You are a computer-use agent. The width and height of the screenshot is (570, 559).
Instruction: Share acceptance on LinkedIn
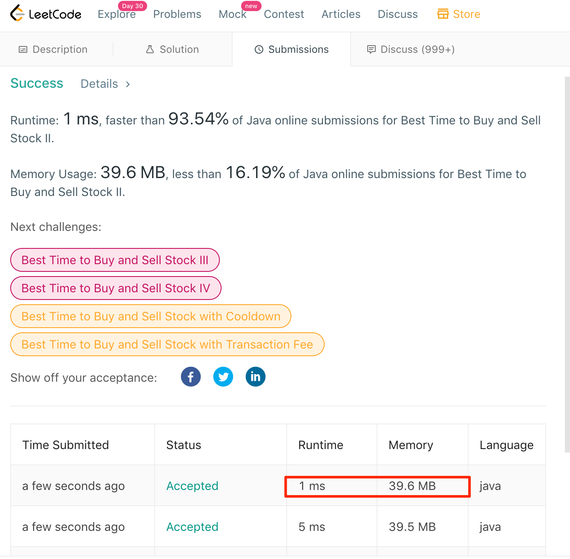[255, 377]
